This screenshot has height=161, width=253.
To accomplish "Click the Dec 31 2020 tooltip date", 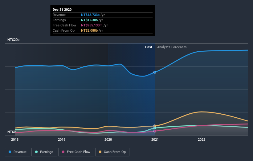I will coord(62,10).
